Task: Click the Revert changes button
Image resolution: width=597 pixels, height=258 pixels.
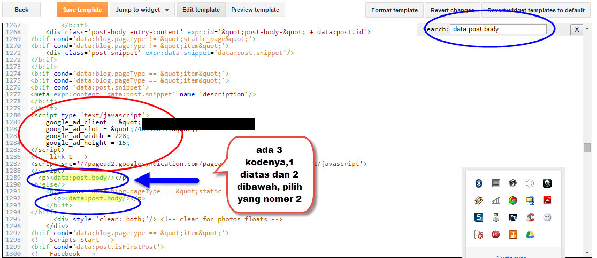Action: pyautogui.click(x=453, y=10)
